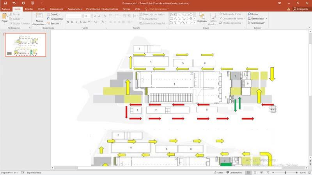The width and height of the screenshot is (312, 175).
Task: Select slide 1 thumbnail
Action: tap(25, 45)
